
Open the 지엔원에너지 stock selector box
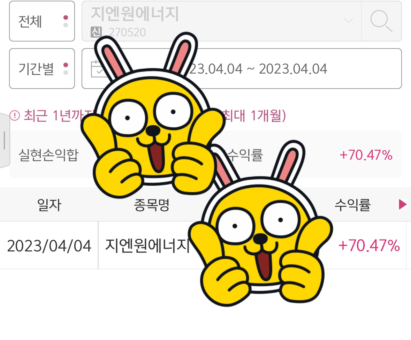(x=221, y=21)
